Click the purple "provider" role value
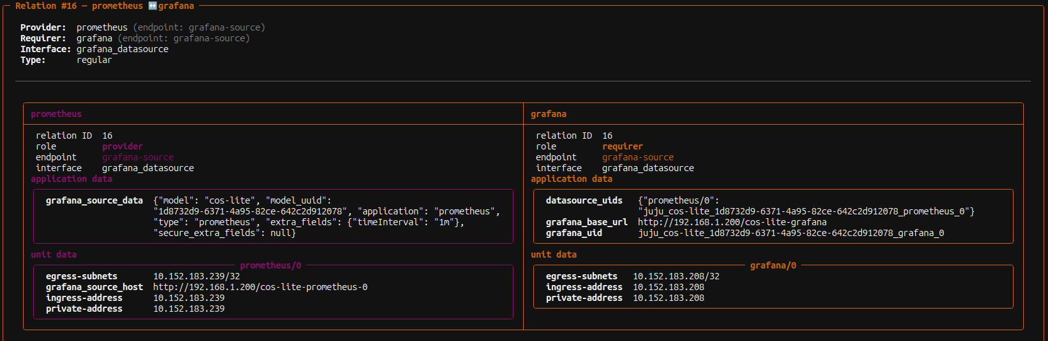 [122, 146]
